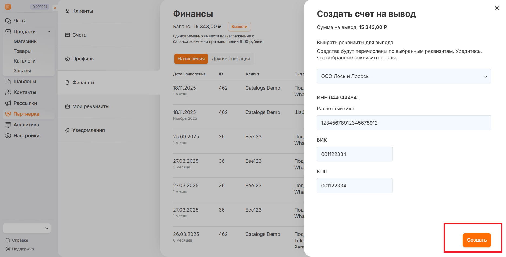This screenshot has width=506, height=257.
Task: Open the empty selector dropdown above Справка
Action: [27, 228]
